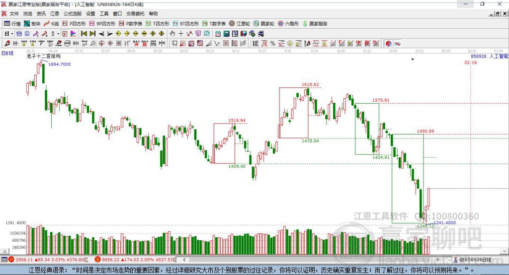Click the truck icon in toolbar
Image resolution: width=509 pixels, height=275 pixels.
pyautogui.click(x=260, y=34)
